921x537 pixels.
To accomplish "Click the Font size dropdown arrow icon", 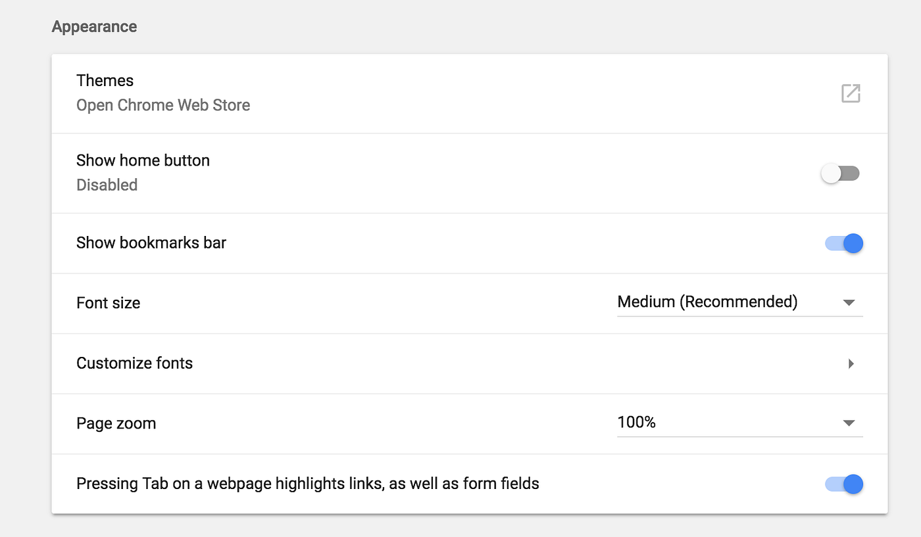I will click(x=849, y=302).
